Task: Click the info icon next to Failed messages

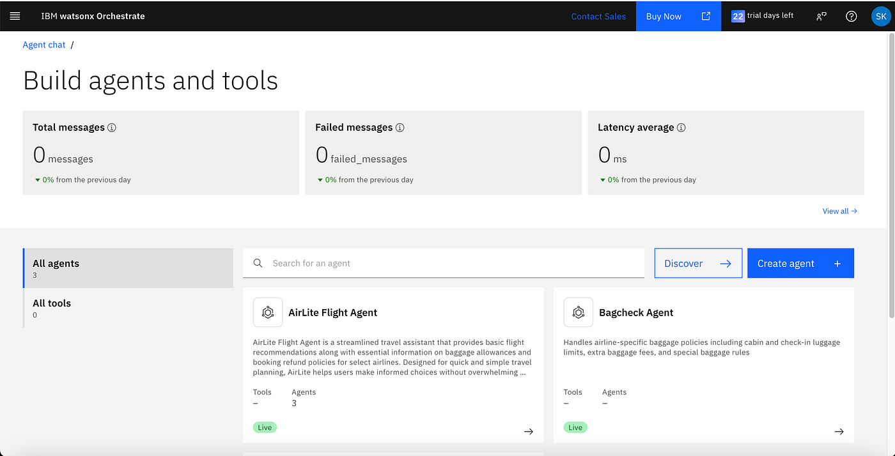Action: point(400,127)
